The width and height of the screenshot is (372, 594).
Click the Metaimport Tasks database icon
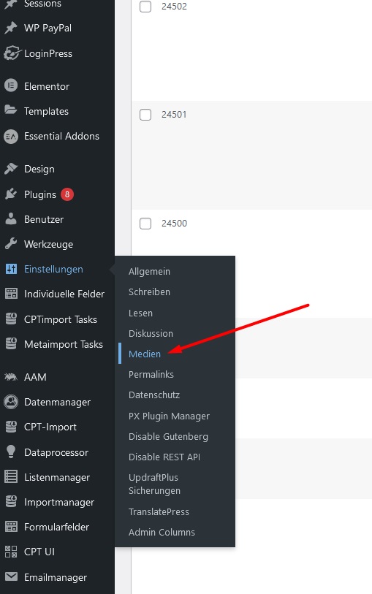[11, 344]
